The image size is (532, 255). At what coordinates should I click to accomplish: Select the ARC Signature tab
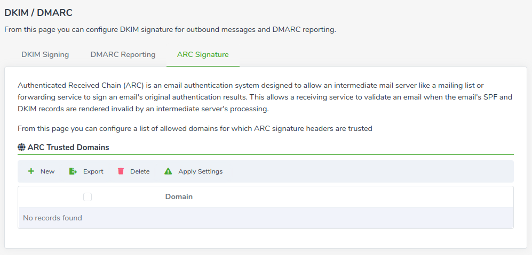(203, 54)
